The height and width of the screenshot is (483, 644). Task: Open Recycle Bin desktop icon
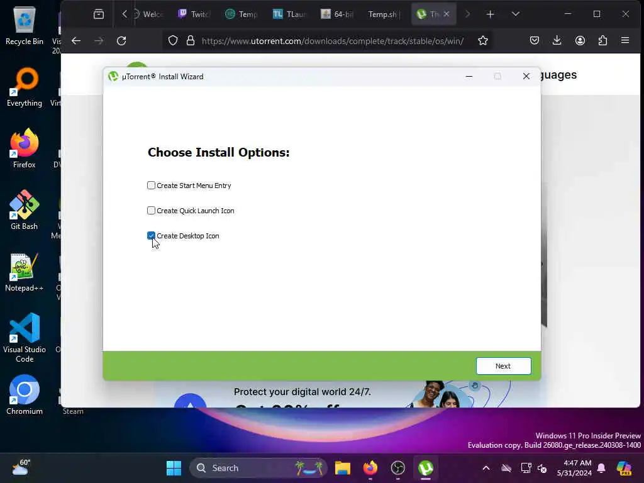25,25
